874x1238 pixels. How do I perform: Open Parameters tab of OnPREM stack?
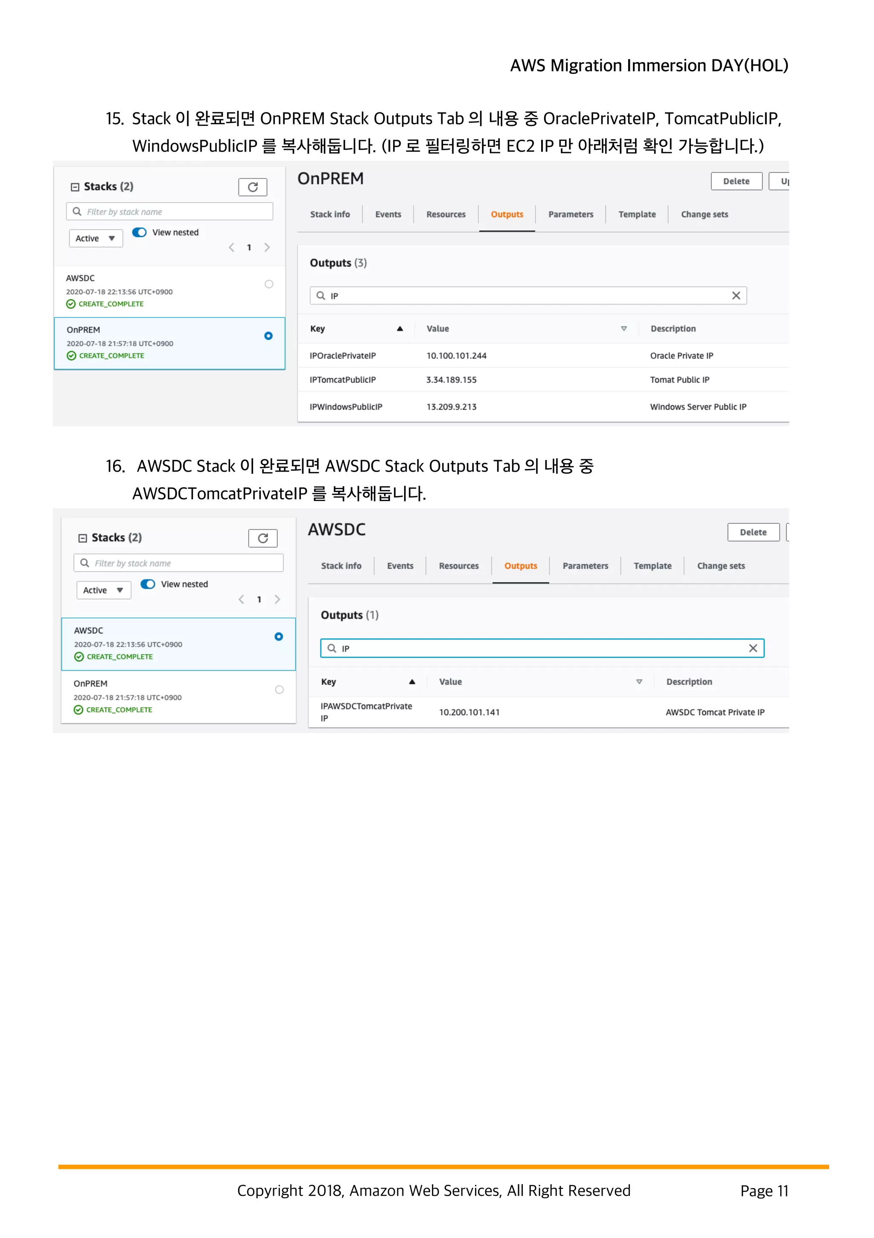(x=570, y=214)
